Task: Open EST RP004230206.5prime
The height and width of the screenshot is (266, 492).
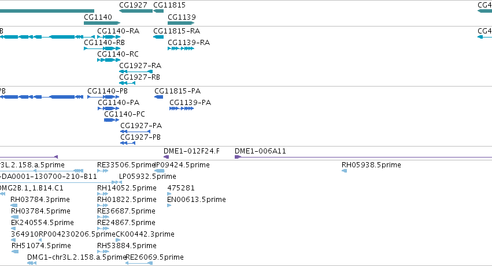Action: pos(77,234)
